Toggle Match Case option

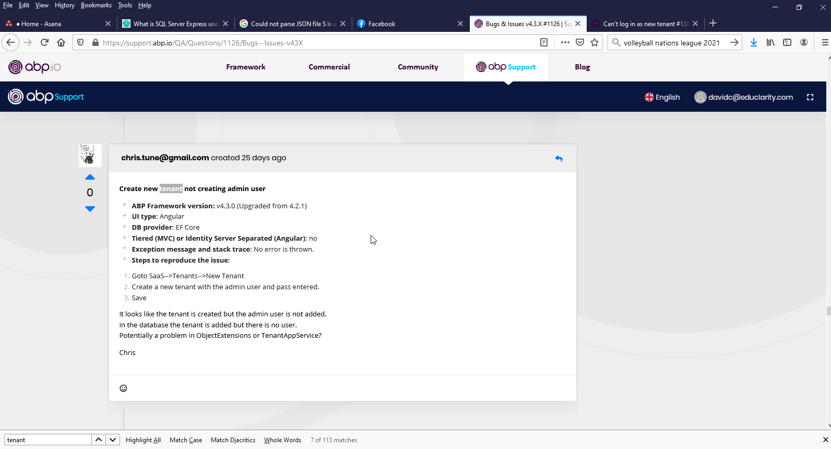[x=186, y=440]
